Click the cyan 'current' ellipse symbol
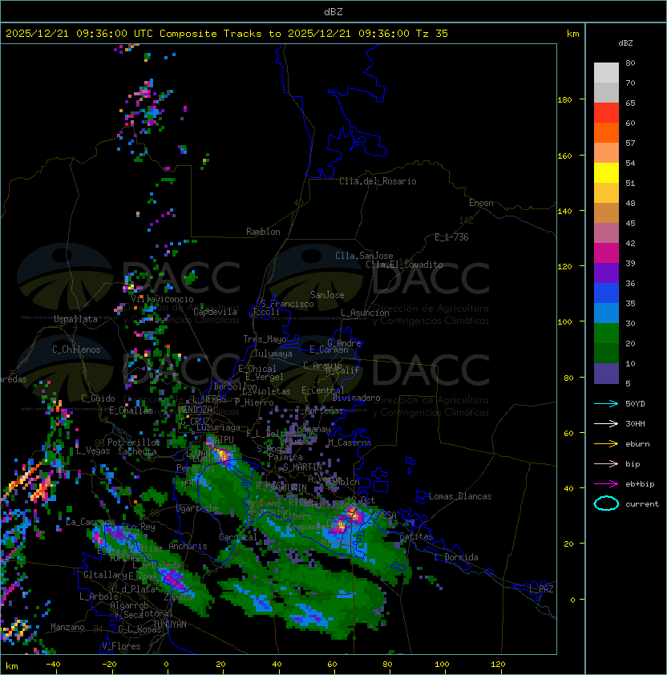This screenshot has width=667, height=675. 606,503
